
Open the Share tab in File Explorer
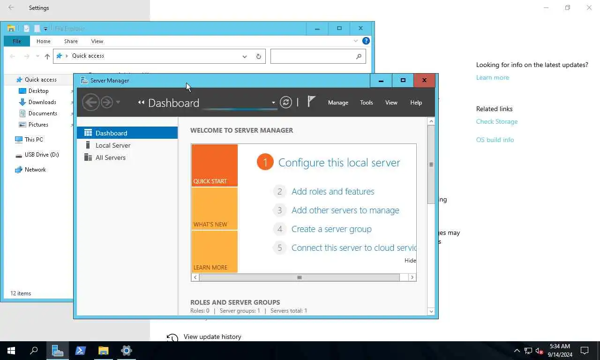pyautogui.click(x=71, y=41)
